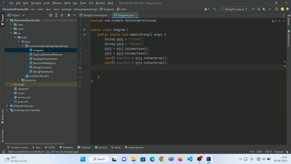The image size is (291, 164).
Task: Expand External Libraries node
Action: coord(7,106)
